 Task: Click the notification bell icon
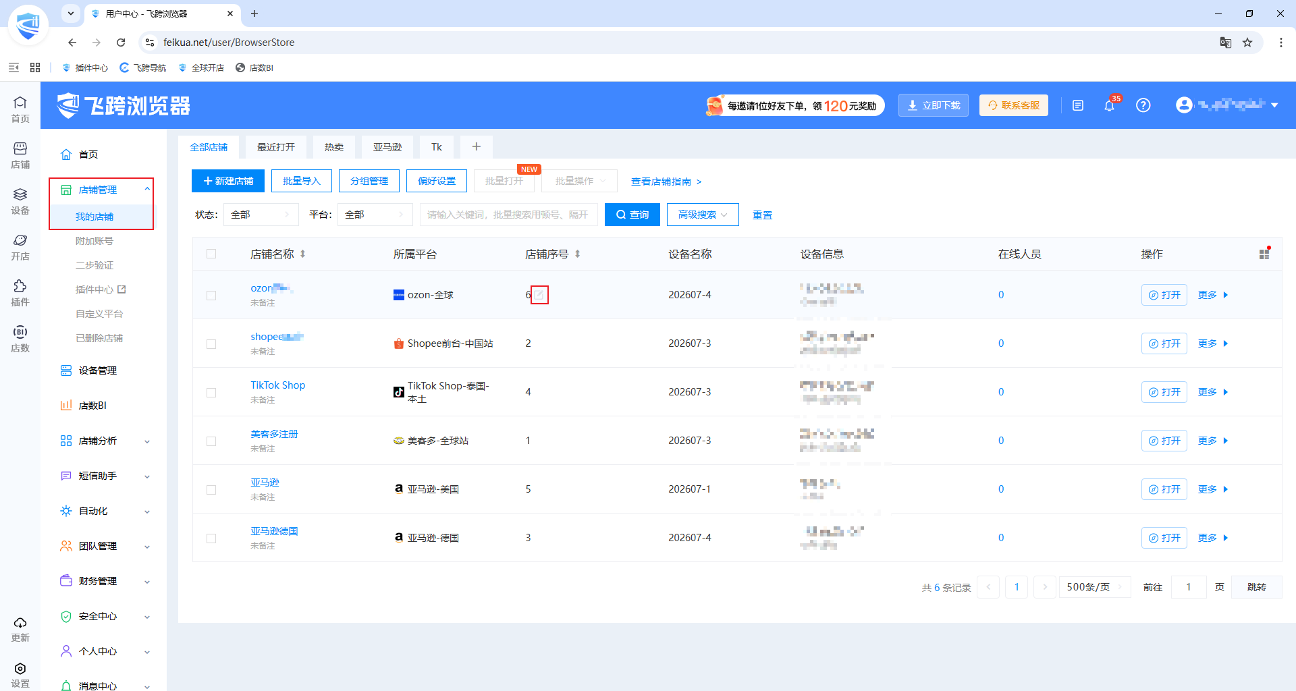[x=1109, y=105]
